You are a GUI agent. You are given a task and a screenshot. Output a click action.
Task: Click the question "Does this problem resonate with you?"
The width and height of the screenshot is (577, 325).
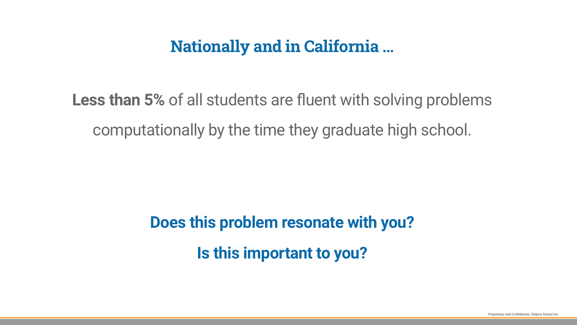click(282, 222)
